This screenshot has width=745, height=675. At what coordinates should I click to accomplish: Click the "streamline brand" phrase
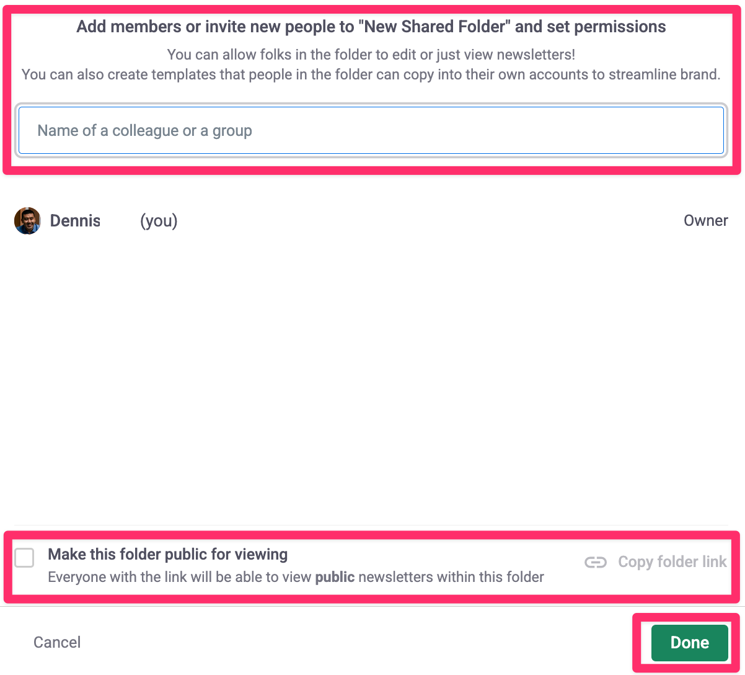tap(663, 75)
